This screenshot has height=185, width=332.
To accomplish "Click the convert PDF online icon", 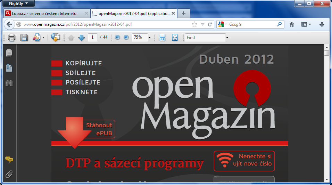I will tap(55, 38).
